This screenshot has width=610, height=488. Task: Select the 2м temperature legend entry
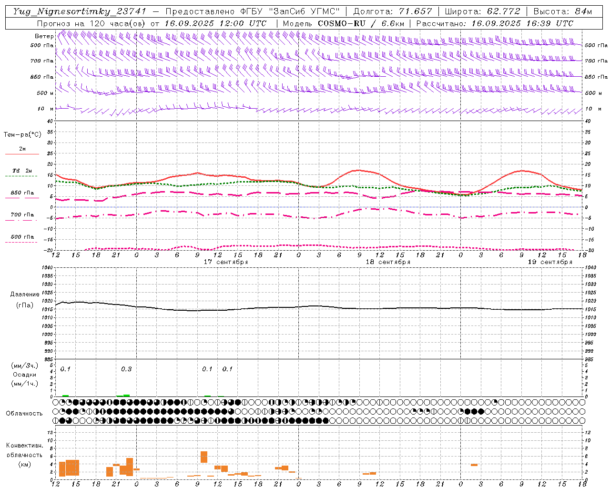(22, 149)
